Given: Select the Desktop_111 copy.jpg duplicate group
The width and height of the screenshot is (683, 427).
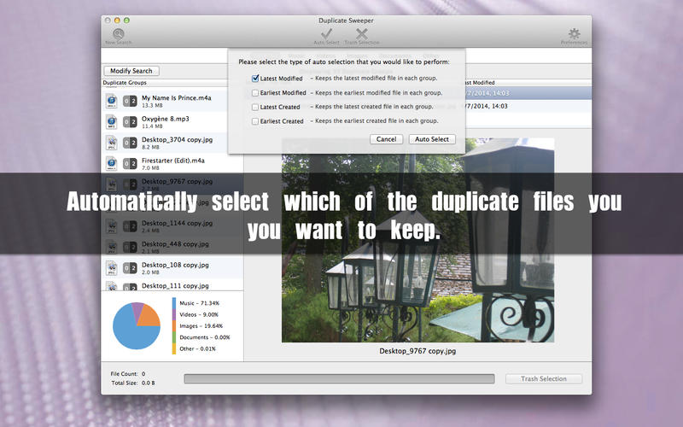Looking at the screenshot, I should (177, 285).
